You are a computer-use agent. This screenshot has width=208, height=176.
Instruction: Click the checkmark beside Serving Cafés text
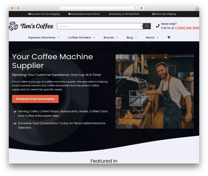pos(15,112)
